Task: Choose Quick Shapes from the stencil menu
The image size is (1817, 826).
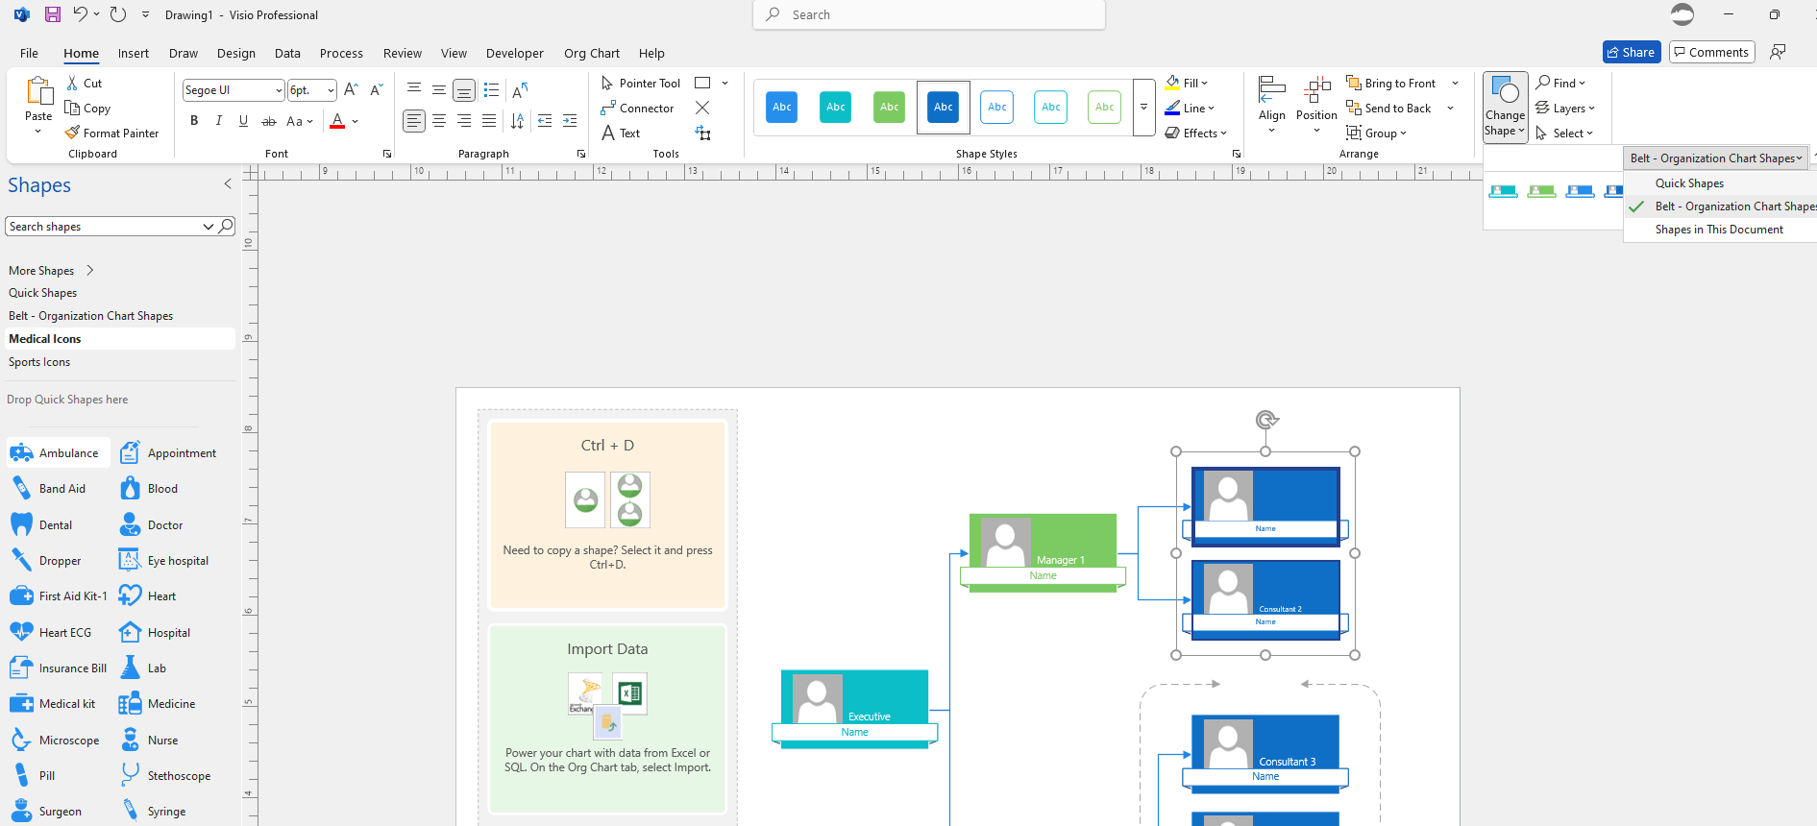Action: [x=1689, y=183]
